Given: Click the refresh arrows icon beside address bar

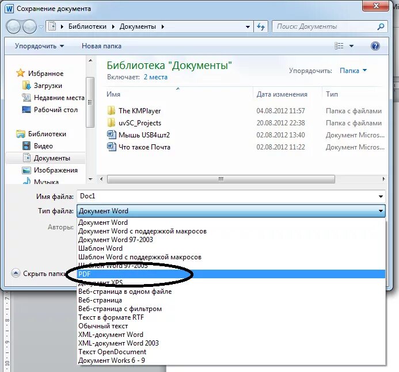Looking at the screenshot, I should coord(261,26).
